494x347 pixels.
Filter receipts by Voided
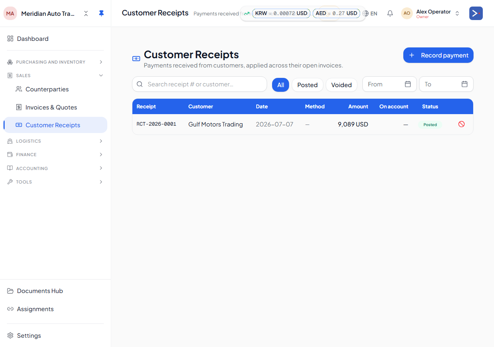(x=342, y=85)
